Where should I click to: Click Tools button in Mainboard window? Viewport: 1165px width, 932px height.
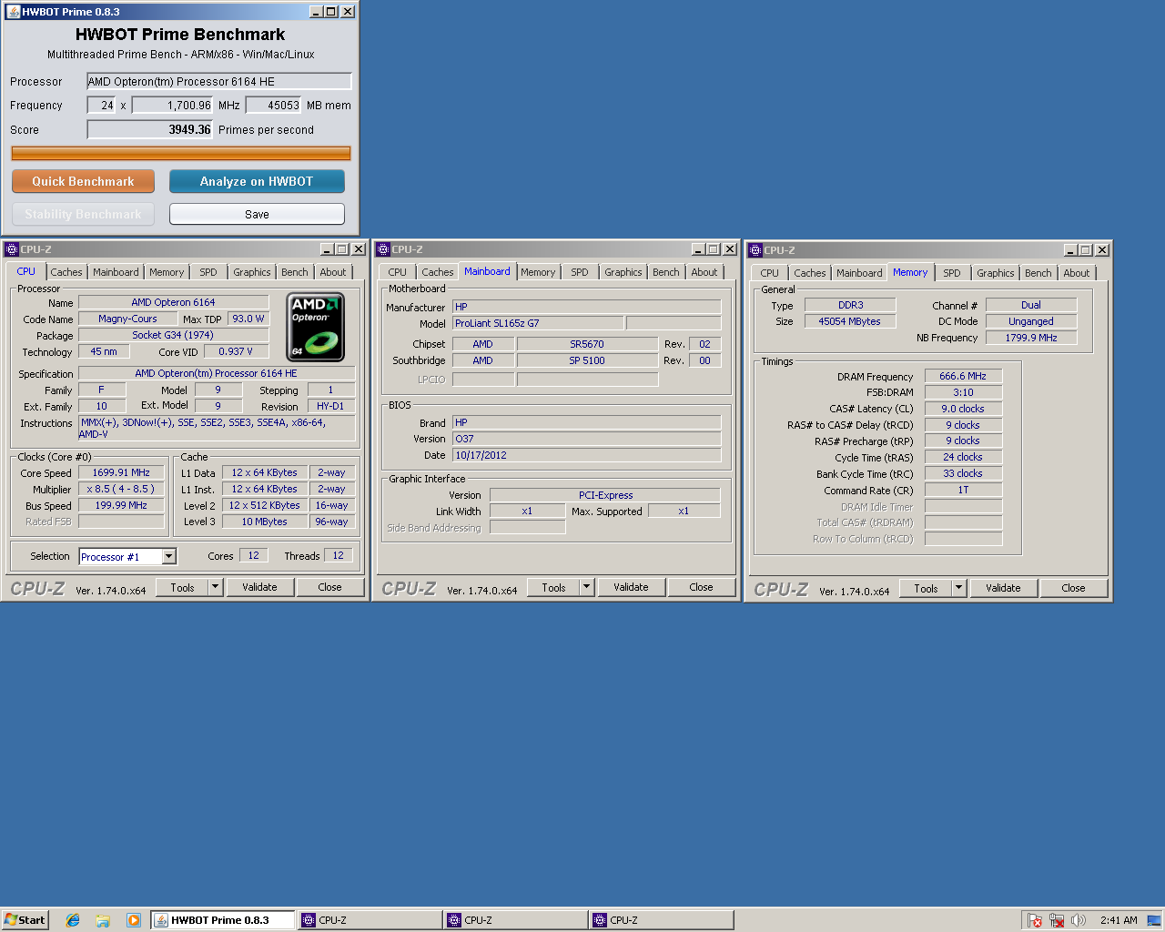pyautogui.click(x=553, y=587)
